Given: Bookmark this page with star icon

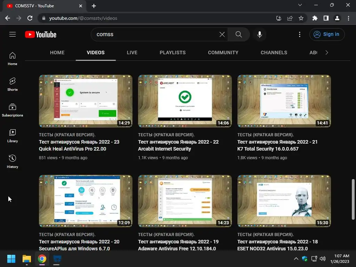Looking at the screenshot, I should tap(301, 18).
